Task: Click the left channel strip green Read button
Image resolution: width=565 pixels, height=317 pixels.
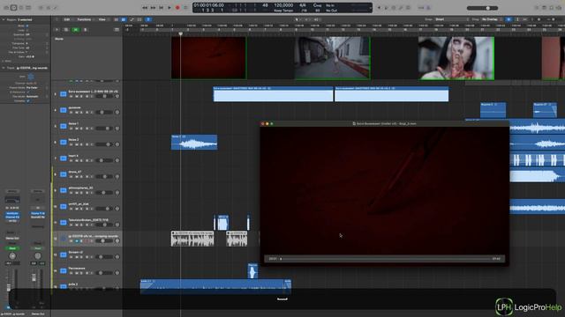Action: (12, 248)
